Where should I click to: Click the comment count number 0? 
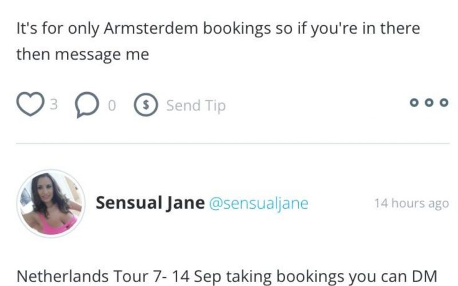point(112,105)
